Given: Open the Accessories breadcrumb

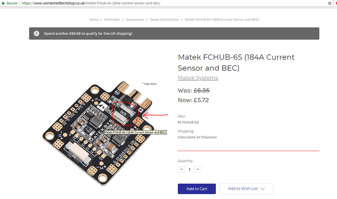Looking at the screenshot, I should coord(135,20).
